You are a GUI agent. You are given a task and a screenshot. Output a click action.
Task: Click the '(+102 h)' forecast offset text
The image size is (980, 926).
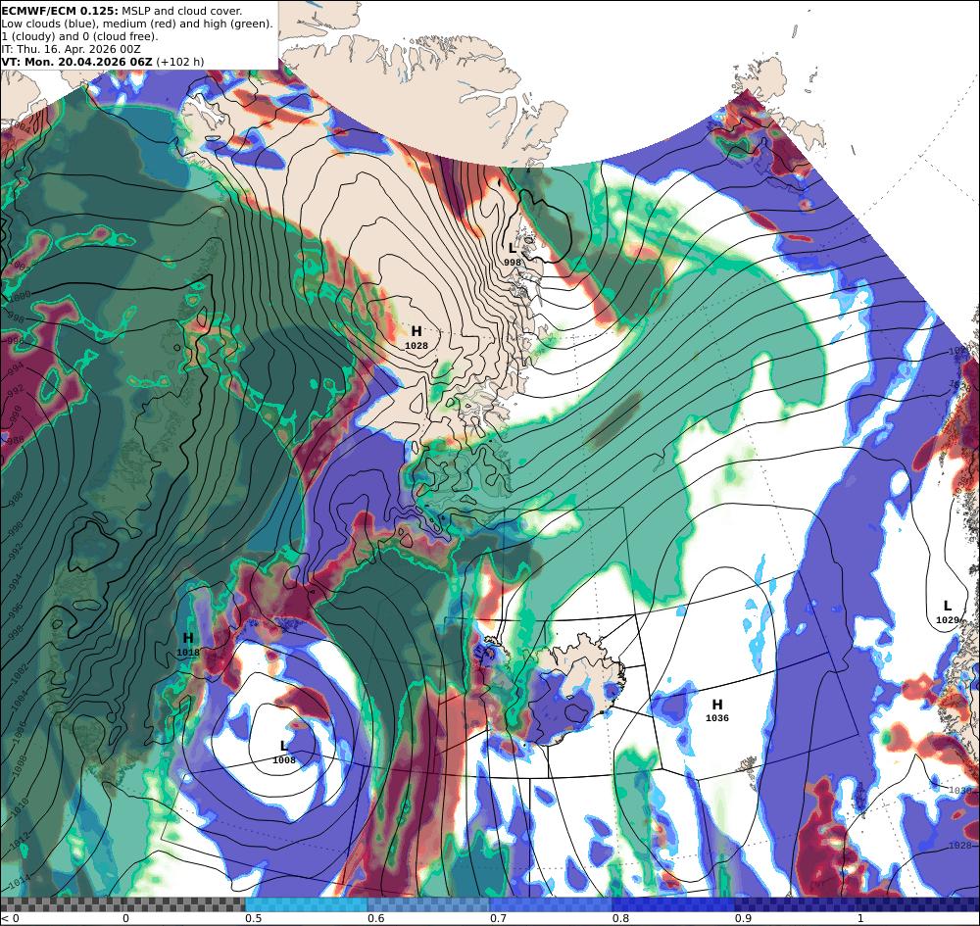(180, 62)
